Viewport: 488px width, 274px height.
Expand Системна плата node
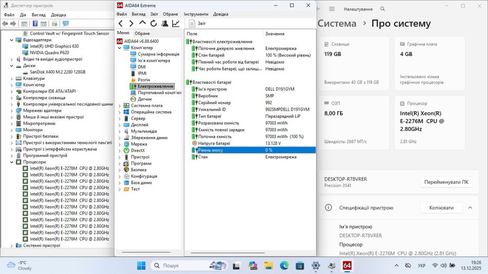click(120, 106)
